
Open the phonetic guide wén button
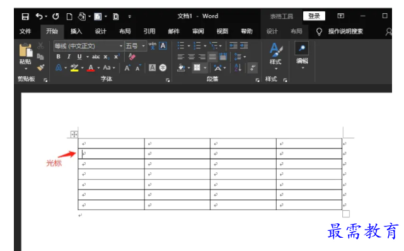tap(153, 46)
